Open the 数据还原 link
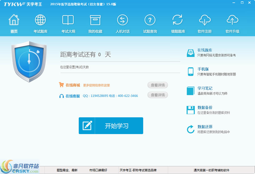Image resolution: width=255 pixels, height=174 pixels. [205, 126]
